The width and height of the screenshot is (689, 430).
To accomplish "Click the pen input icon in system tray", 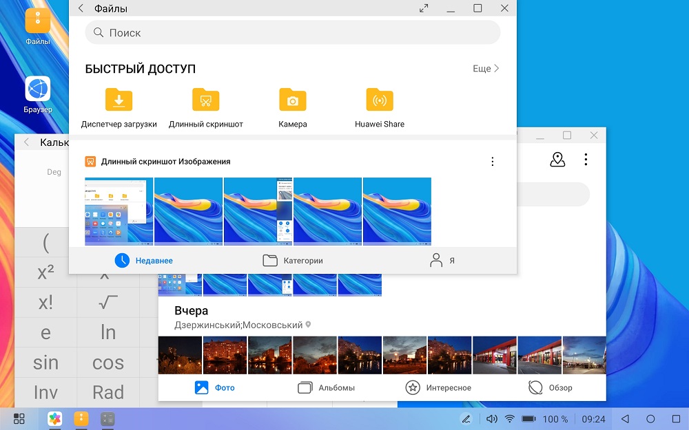I will coord(466,419).
